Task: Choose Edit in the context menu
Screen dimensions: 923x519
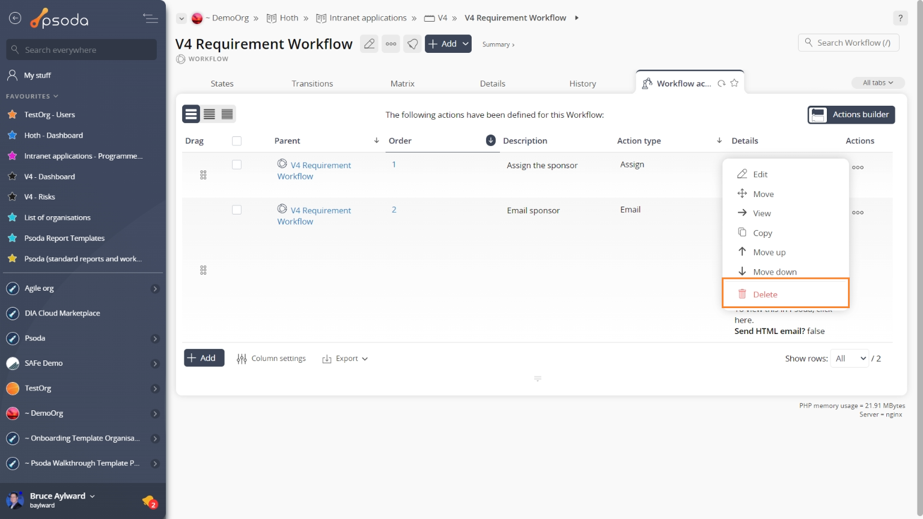Action: coord(785,174)
